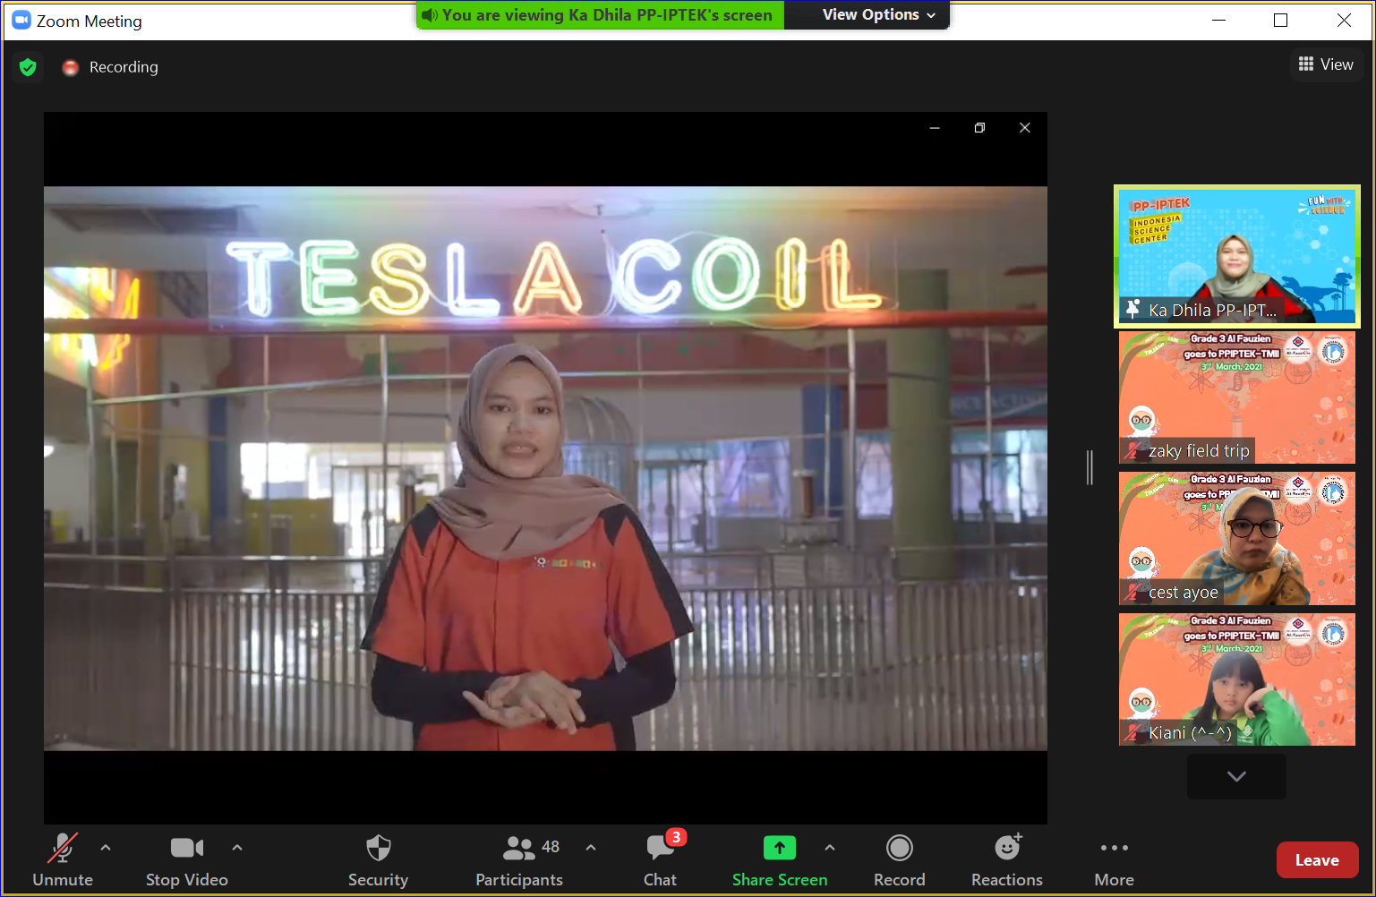Select Ka Dhila PP-IPTEK video thumbnail
The height and width of the screenshot is (897, 1376).
[x=1236, y=256]
